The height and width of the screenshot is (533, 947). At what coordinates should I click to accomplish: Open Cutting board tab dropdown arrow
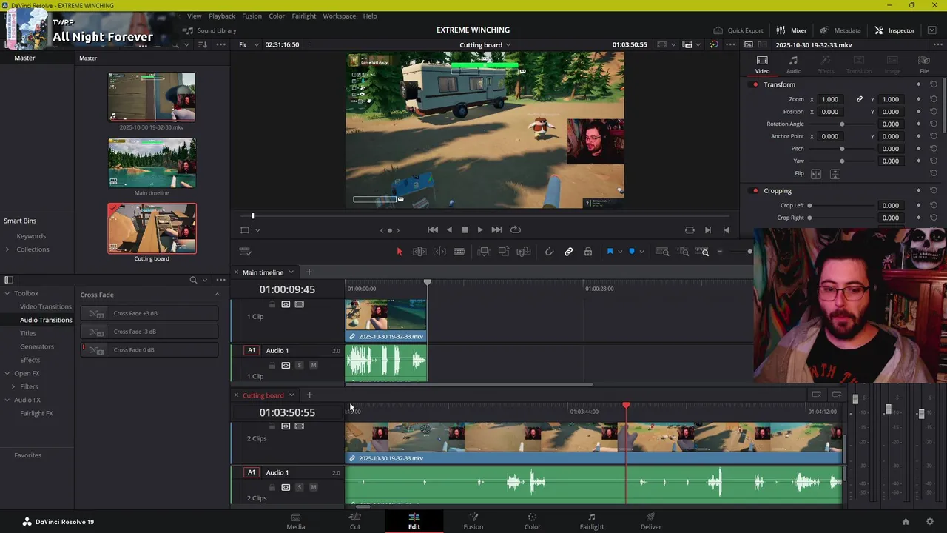coord(291,395)
